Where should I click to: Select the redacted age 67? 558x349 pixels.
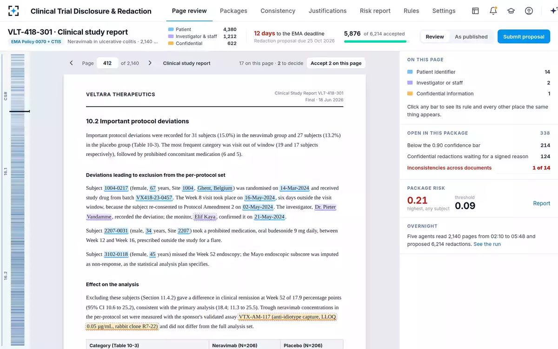153,188
